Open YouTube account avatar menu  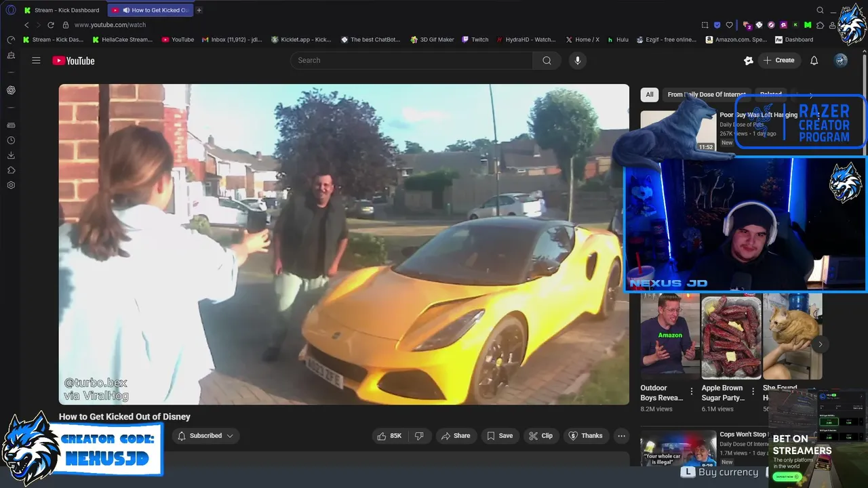(841, 60)
